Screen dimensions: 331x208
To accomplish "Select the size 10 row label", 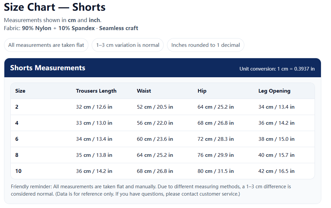I will [x=18, y=171].
